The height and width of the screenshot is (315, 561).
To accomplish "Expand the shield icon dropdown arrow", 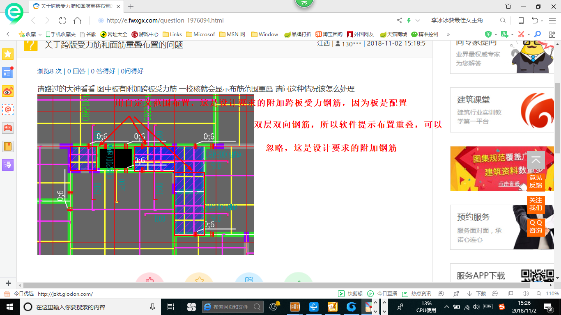I will 496,35.
